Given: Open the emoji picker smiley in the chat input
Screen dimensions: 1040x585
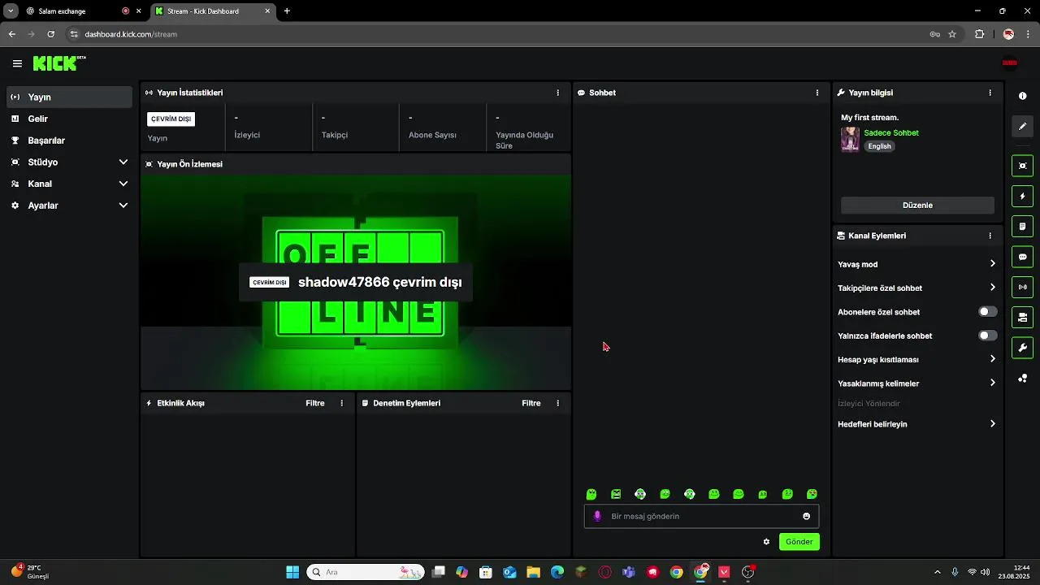Looking at the screenshot, I should tap(806, 516).
